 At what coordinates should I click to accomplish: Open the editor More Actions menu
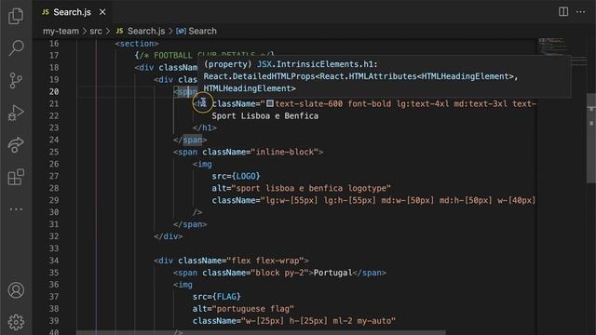[x=580, y=12]
